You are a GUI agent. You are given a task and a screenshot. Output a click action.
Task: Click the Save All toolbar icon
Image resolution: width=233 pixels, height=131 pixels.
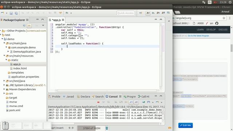[x=16, y=13]
